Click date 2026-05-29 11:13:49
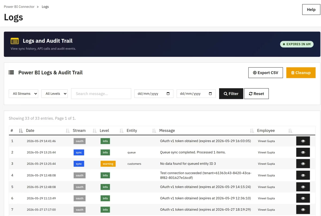This screenshot has width=321, height=216. click(x=41, y=198)
